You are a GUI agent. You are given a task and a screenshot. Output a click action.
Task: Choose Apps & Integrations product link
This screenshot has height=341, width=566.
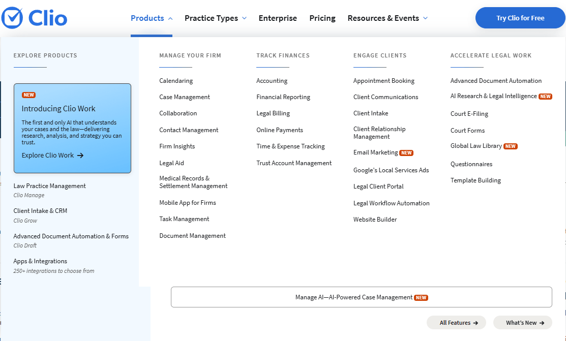[40, 261]
